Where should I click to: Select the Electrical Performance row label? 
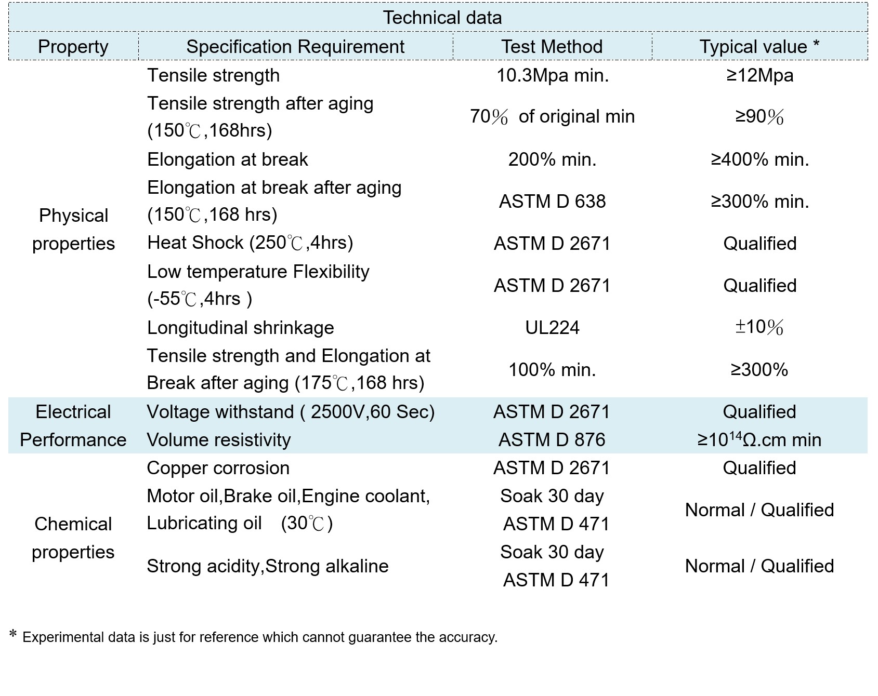tap(73, 426)
